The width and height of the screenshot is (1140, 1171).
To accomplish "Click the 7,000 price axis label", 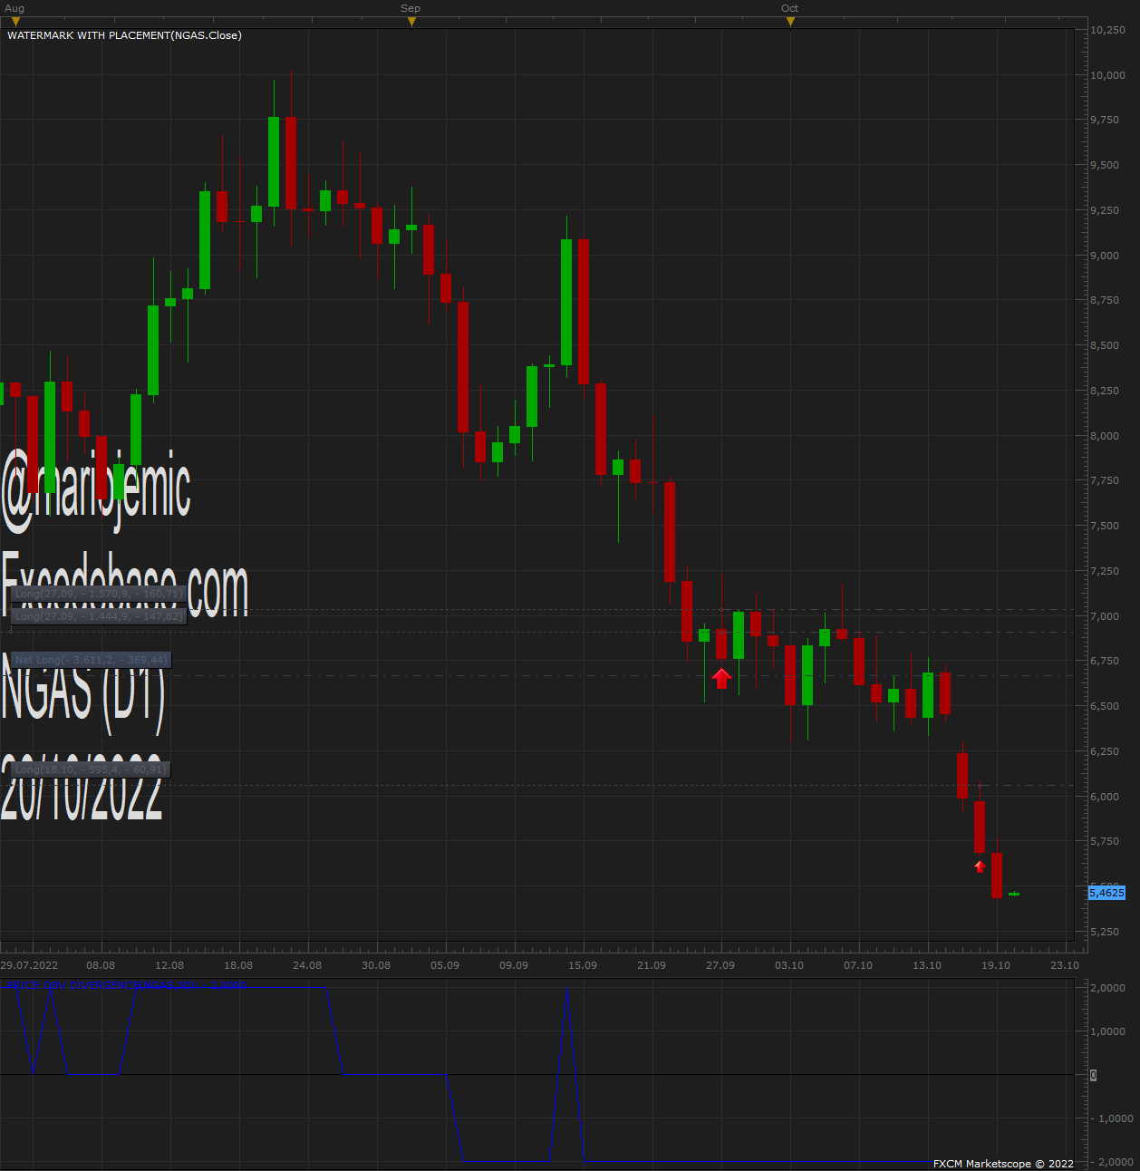I will (1105, 616).
